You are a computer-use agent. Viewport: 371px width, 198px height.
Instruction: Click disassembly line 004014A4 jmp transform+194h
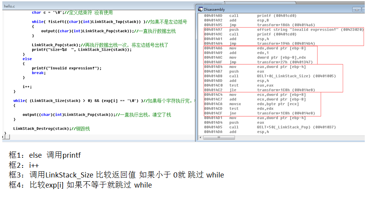coord(259,43)
